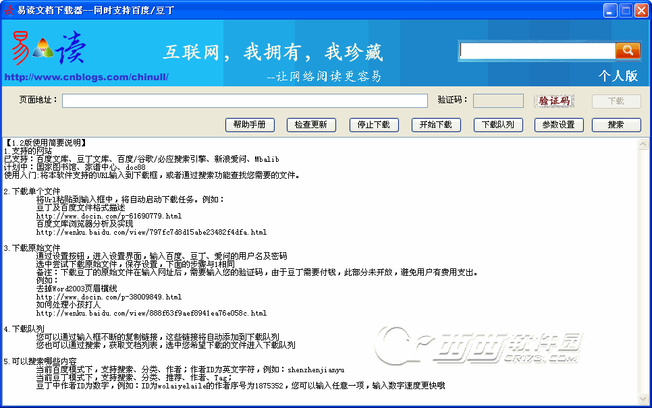This screenshot has width=652, height=408.
Task: Click the text '去掉Word2003页眉横线'
Action: [77, 289]
